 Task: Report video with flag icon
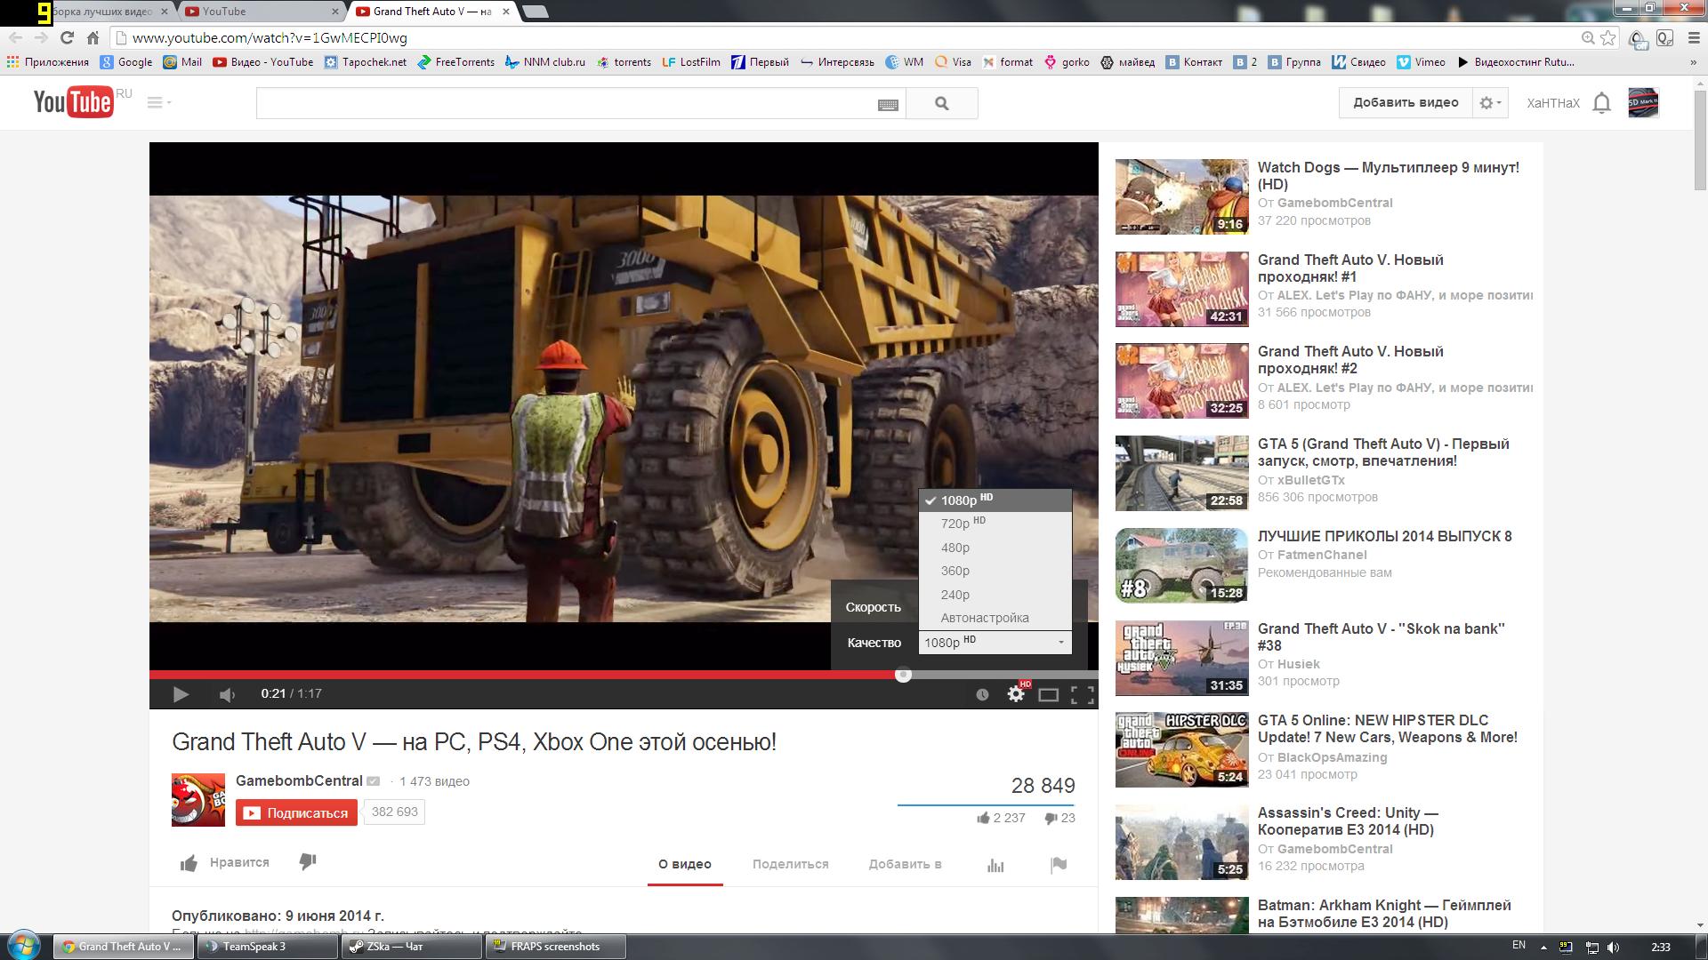tap(1058, 865)
